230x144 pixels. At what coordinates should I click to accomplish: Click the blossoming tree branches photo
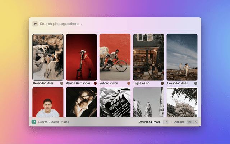(x=182, y=102)
